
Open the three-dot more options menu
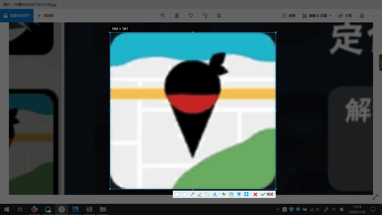coord(375,16)
